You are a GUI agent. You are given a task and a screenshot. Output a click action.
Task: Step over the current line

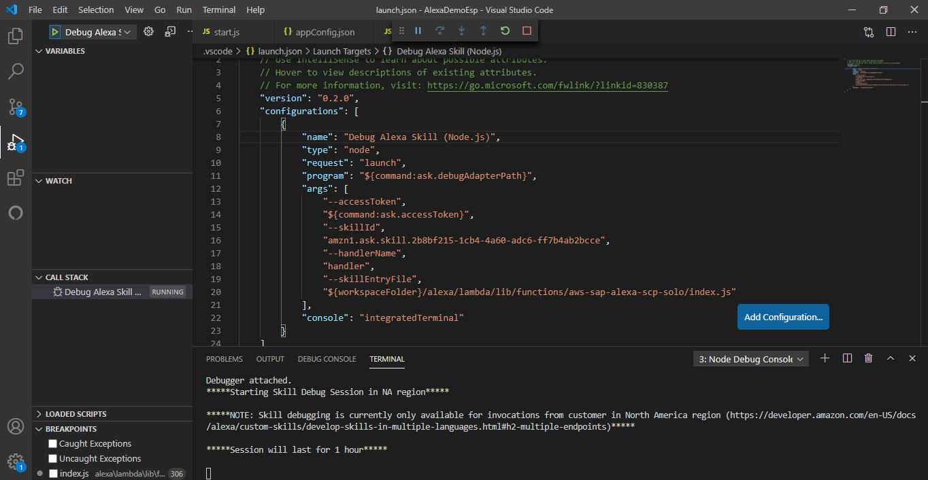440,31
